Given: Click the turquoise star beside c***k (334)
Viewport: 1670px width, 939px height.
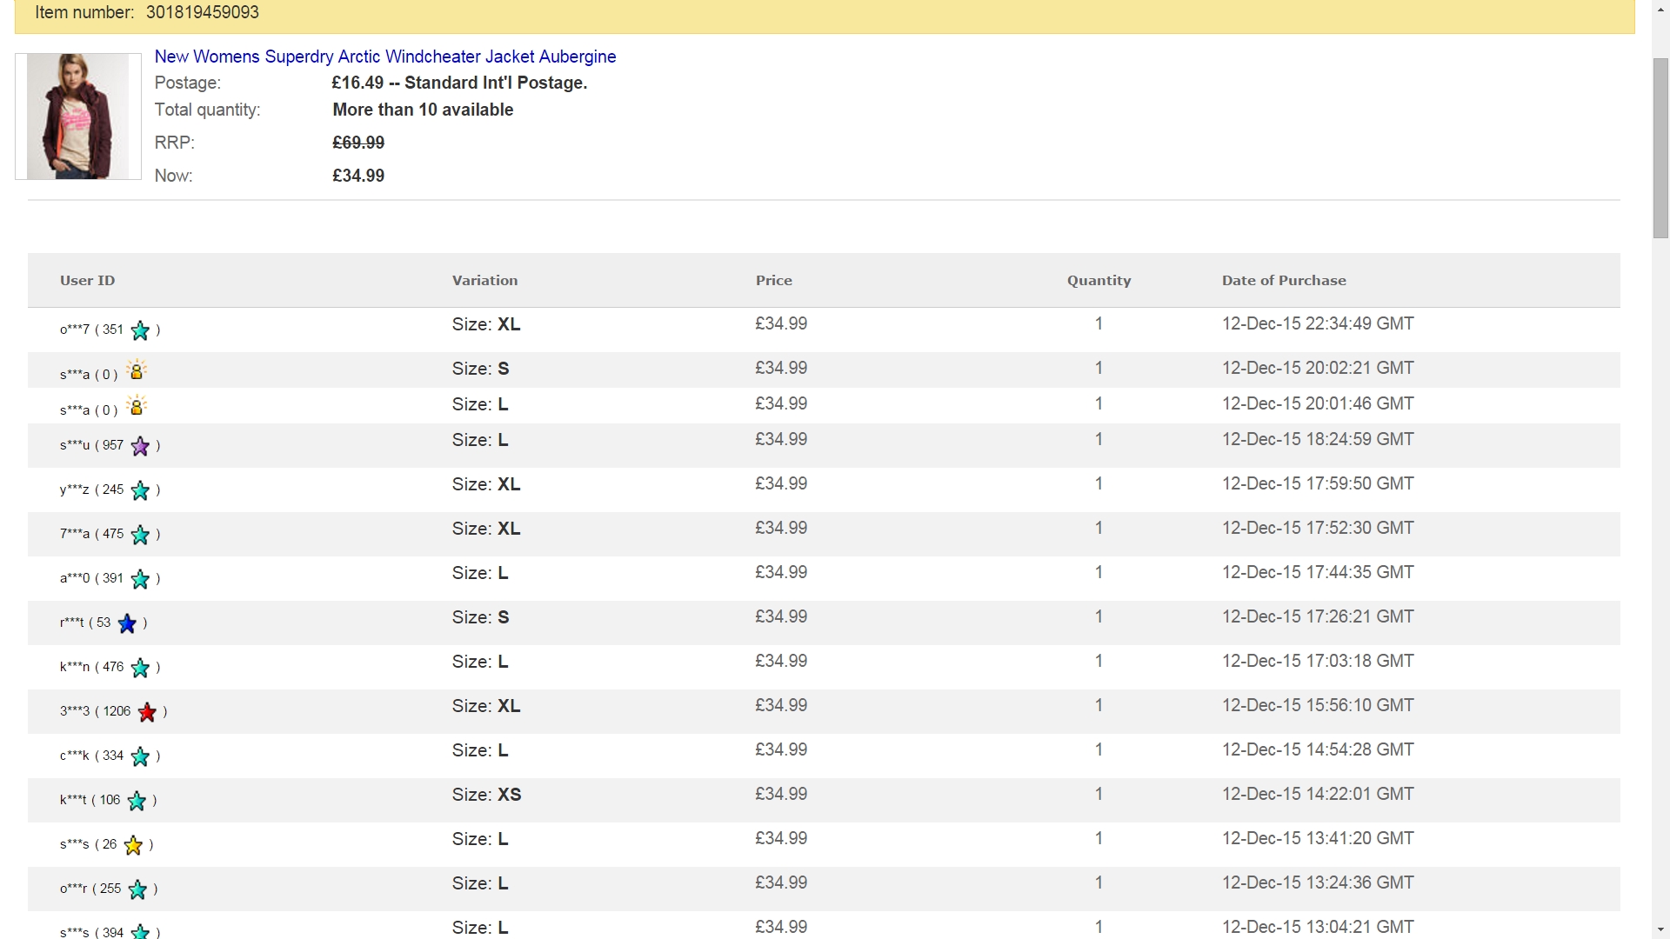Looking at the screenshot, I should click(140, 756).
